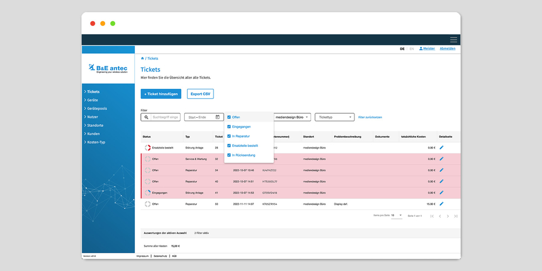The width and height of the screenshot is (542, 271).
Task: Click status ring icon of ticket 34
Action: [147, 170]
